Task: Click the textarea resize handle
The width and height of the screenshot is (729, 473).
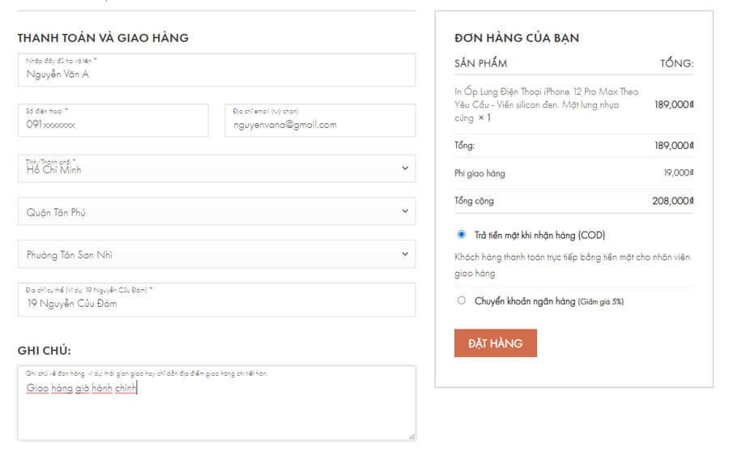Action: [411, 437]
